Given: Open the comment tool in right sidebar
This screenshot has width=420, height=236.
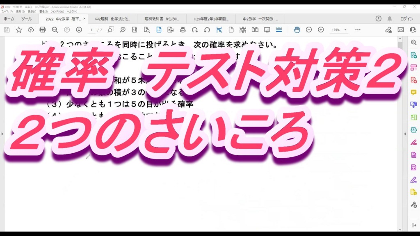Looking at the screenshot, I should tap(413, 92).
